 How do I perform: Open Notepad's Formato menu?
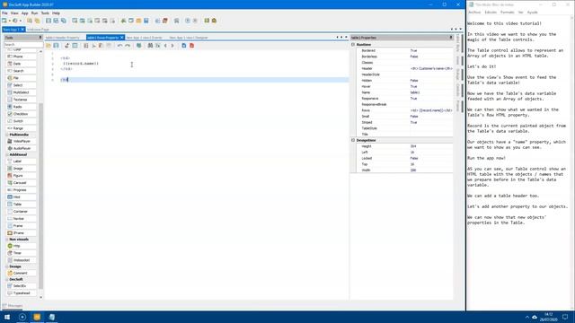pos(507,13)
